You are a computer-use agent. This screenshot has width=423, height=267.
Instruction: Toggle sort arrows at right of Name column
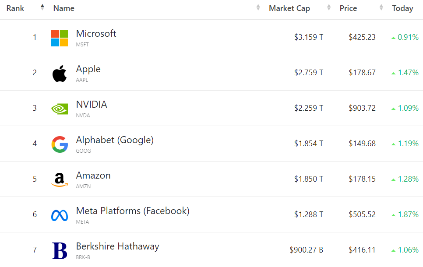click(x=258, y=7)
